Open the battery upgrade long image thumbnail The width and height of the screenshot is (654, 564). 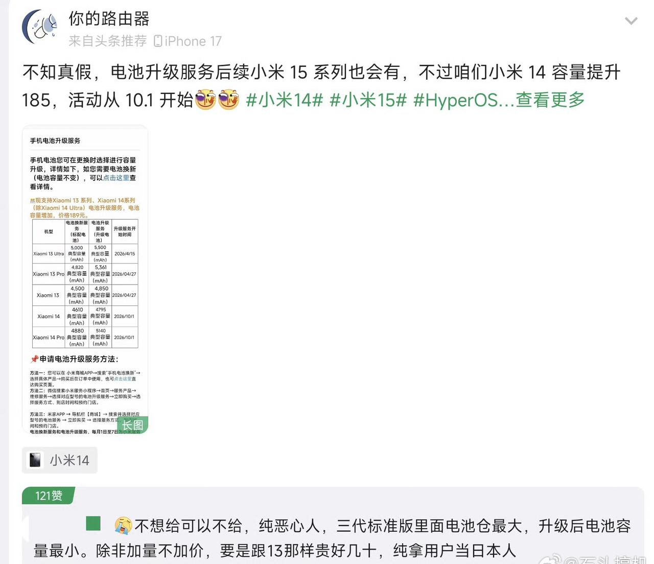[x=85, y=279]
